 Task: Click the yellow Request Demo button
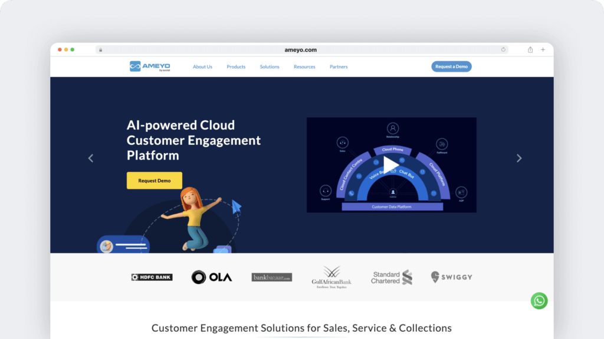(155, 181)
